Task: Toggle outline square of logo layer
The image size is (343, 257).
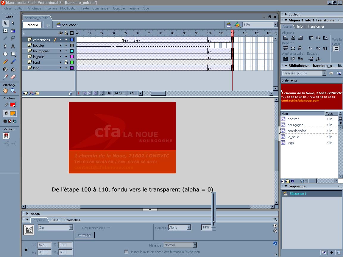Action: [72, 68]
